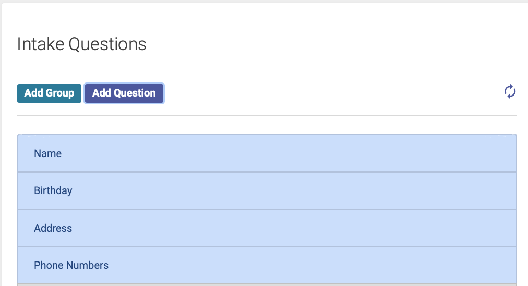Click the refresh arrows icon

(x=510, y=91)
